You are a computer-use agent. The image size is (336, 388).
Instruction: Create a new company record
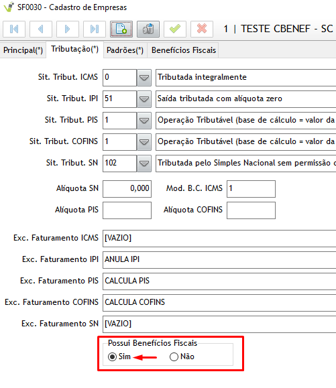(121, 29)
